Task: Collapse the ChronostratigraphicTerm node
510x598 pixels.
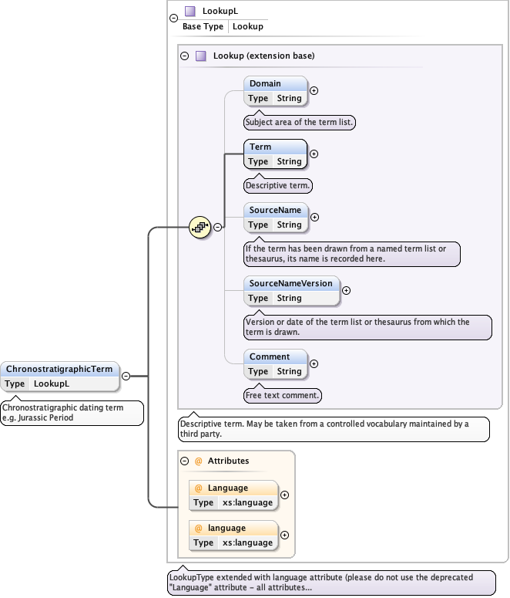Action: [x=126, y=376]
